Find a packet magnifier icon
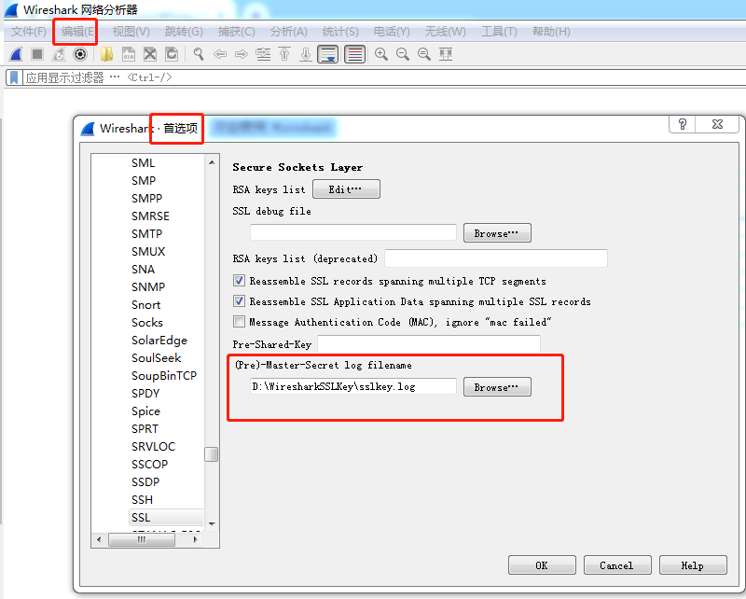 199,54
